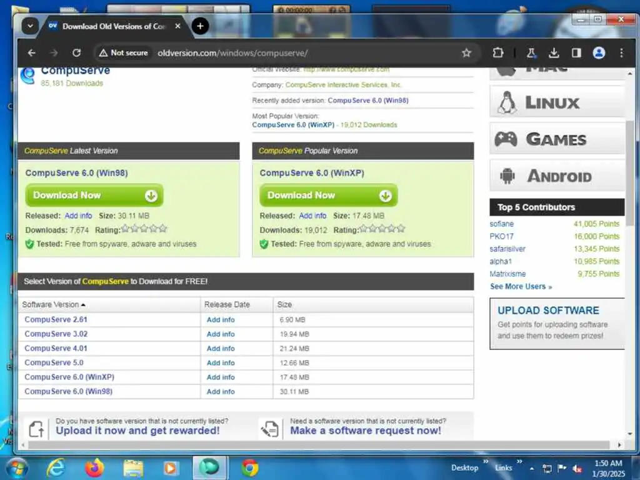Download Now for CompuServe 6.0 (Win98)

pos(94,195)
